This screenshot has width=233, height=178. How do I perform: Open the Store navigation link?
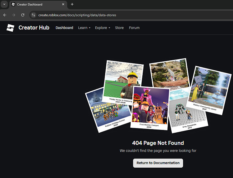119,28
